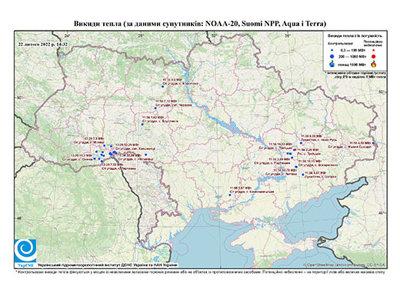The width and height of the screenshot is (400, 283).
Task: Click the red heat marker near Troitske
Action: (295, 149)
